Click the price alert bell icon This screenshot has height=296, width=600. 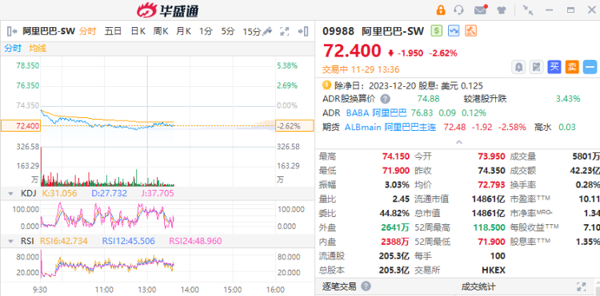519,67
